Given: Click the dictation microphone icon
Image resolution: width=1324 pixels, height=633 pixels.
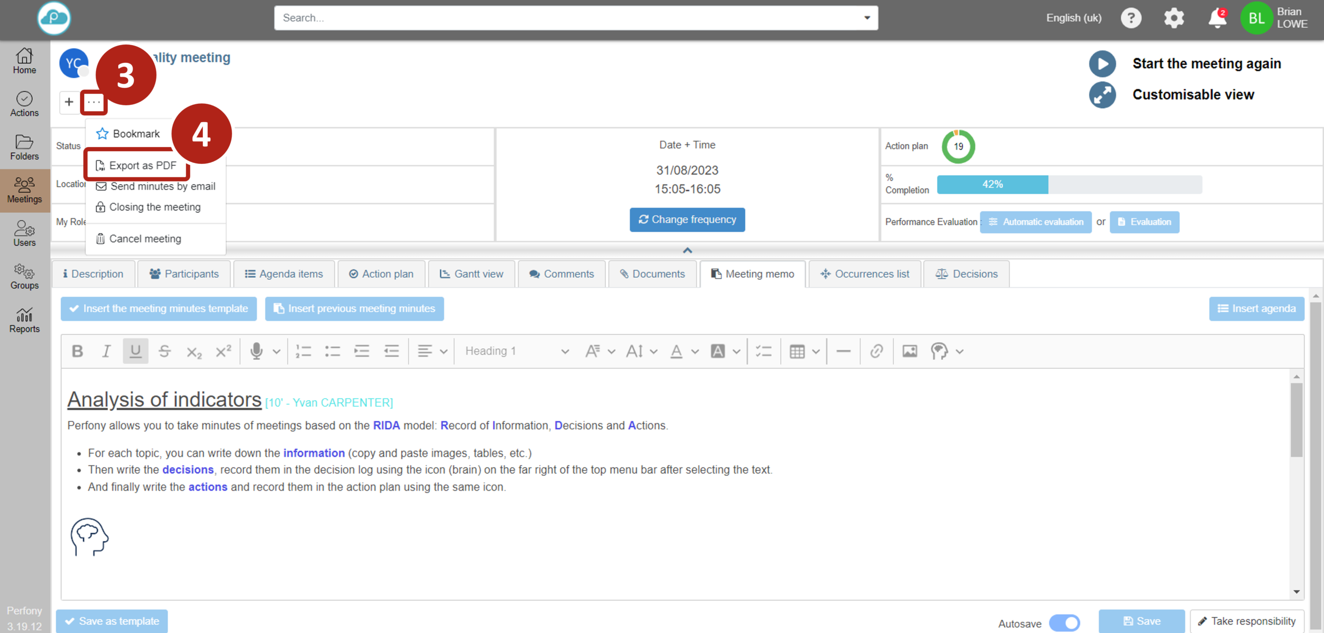Looking at the screenshot, I should click(x=256, y=351).
